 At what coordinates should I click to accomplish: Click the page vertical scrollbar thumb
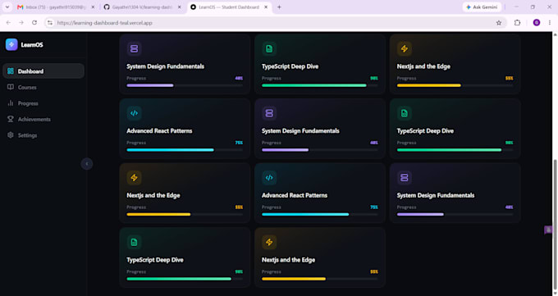point(555,225)
